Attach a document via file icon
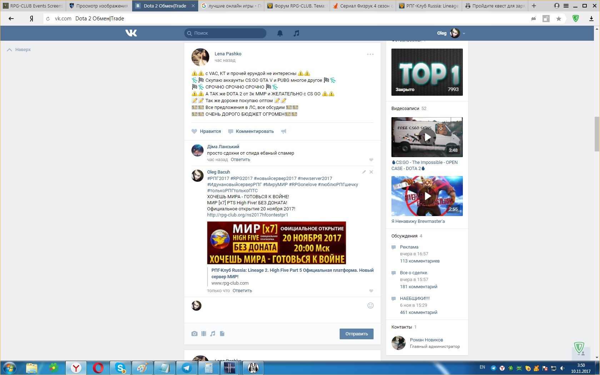The width and height of the screenshot is (600, 375). coord(222,334)
